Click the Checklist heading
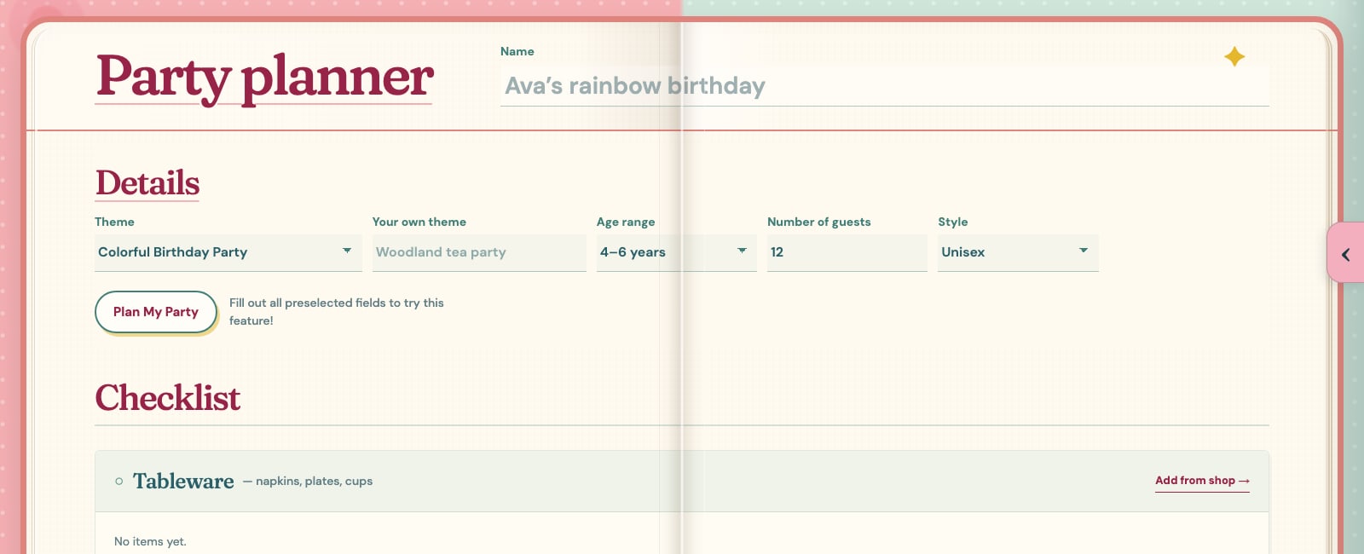Screen dimensions: 1364x554 click(168, 398)
